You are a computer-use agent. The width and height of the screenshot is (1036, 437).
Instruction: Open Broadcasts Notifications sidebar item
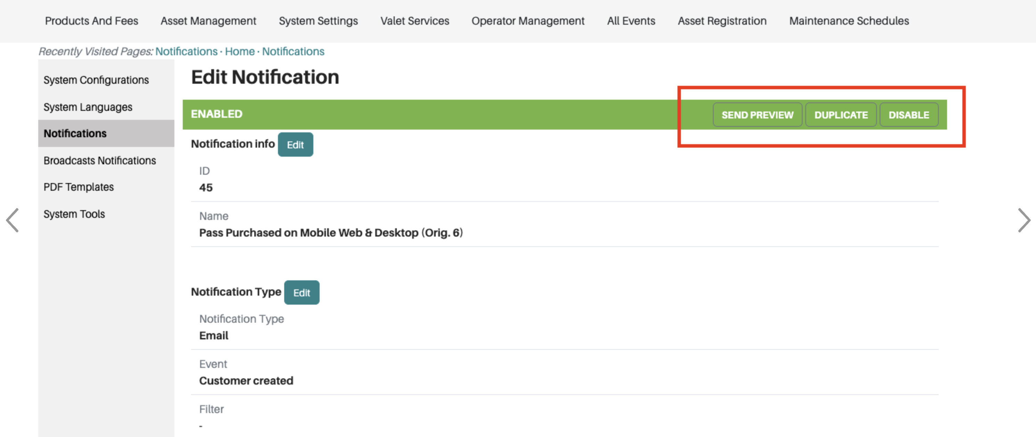click(99, 160)
